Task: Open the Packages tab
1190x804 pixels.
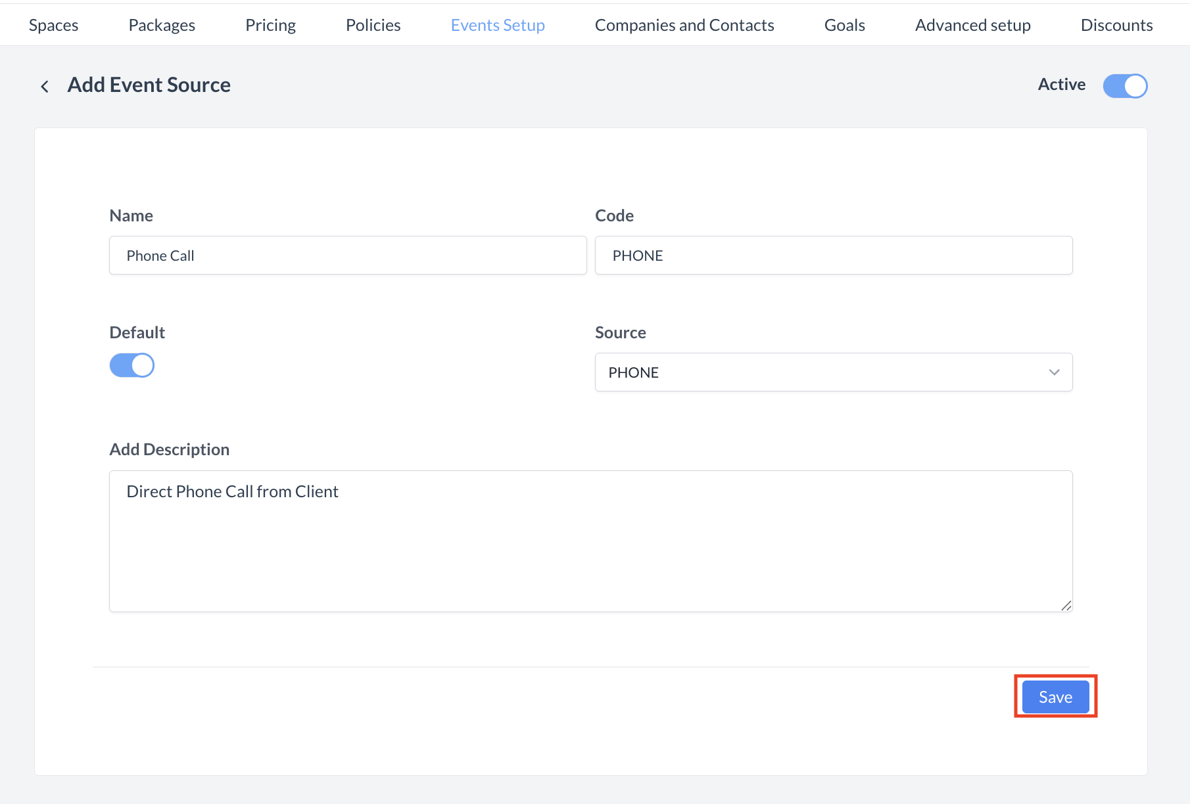Action: tap(162, 25)
